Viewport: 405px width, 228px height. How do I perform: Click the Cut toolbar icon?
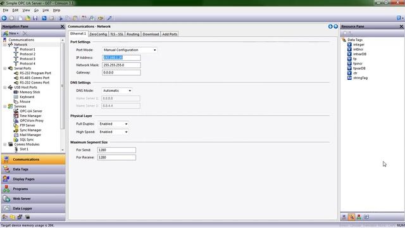[x=61, y=18]
